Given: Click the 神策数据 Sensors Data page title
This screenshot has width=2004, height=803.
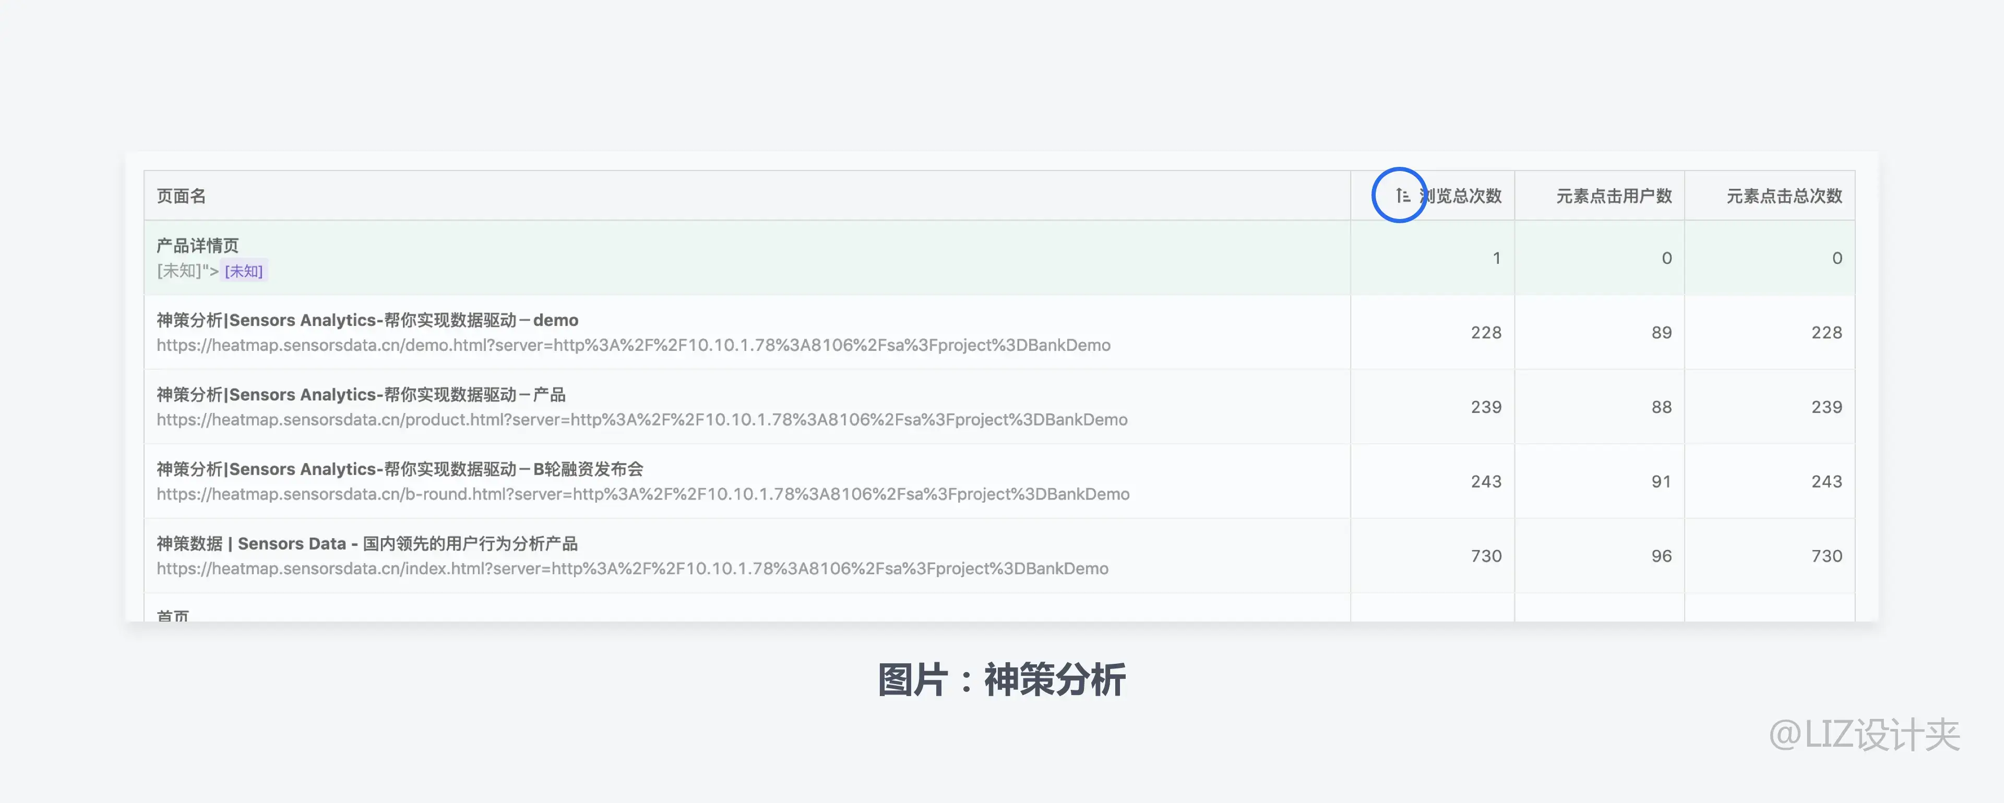Looking at the screenshot, I should click(x=367, y=544).
